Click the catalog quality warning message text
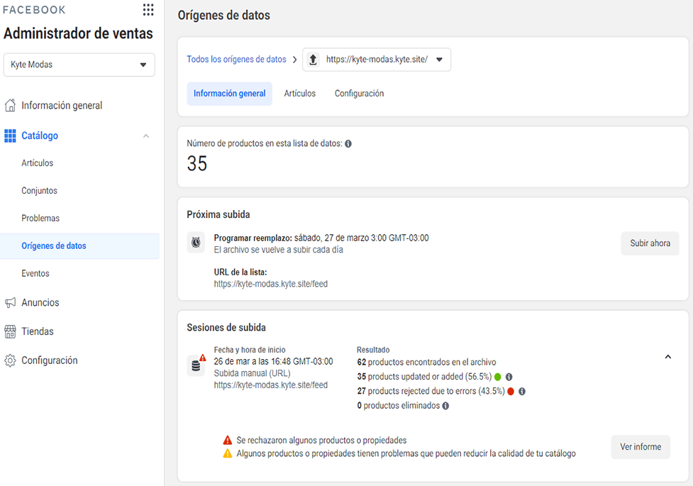Image resolution: width=693 pixels, height=486 pixels. click(x=406, y=453)
